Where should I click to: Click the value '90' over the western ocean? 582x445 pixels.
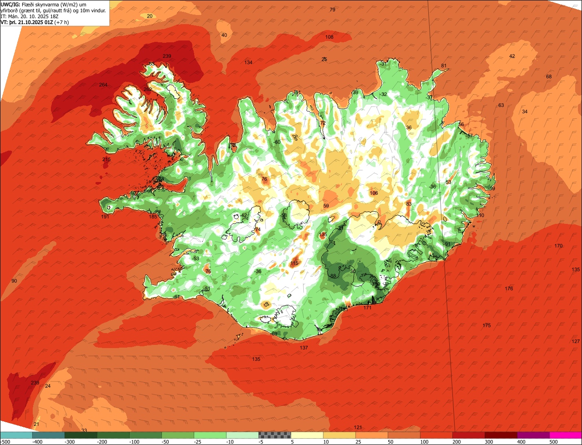[x=14, y=281]
